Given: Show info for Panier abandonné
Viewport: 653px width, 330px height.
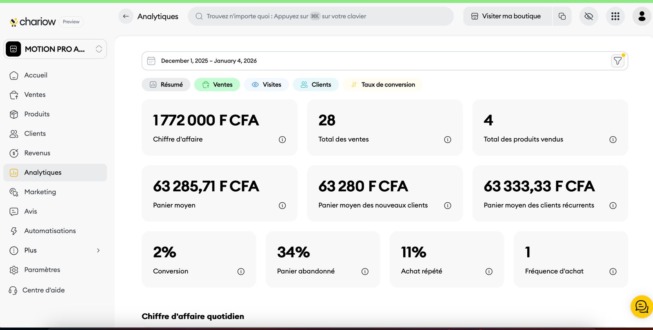Looking at the screenshot, I should [365, 272].
